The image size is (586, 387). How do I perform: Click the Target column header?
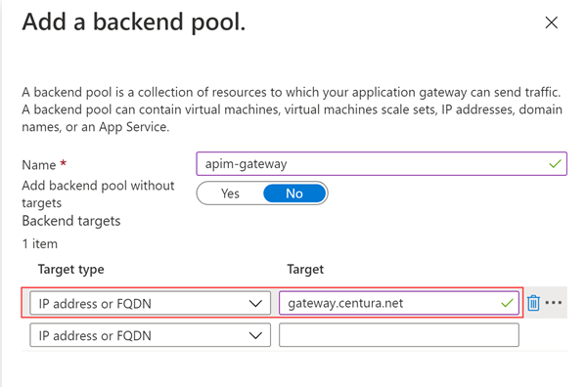pyautogui.click(x=305, y=270)
